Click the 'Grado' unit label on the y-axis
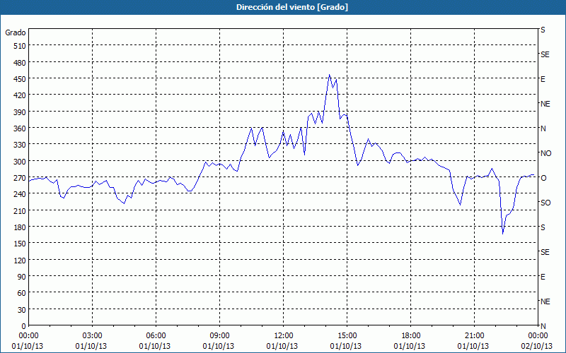 (x=16, y=32)
